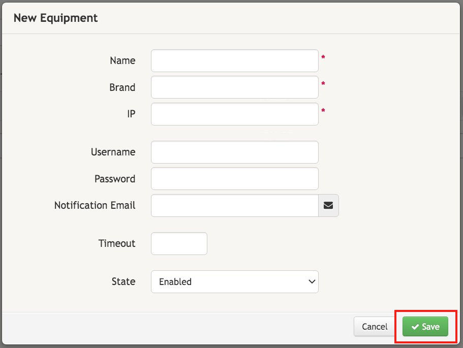Click the New Equipment dialog title
Viewport: 463px width, 348px height.
point(55,18)
